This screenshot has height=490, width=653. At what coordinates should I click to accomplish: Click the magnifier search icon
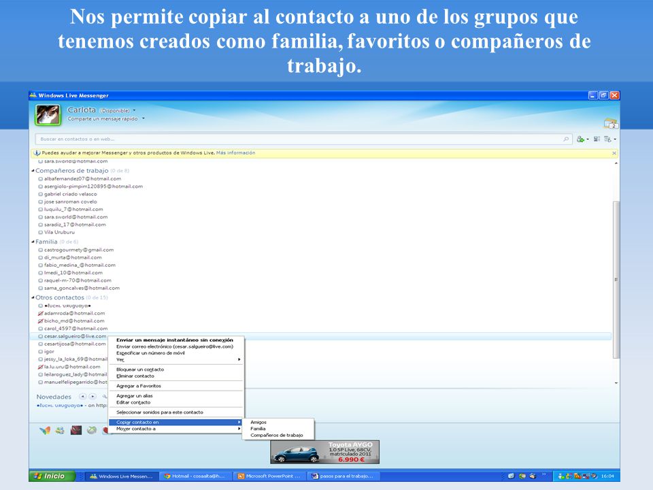566,139
